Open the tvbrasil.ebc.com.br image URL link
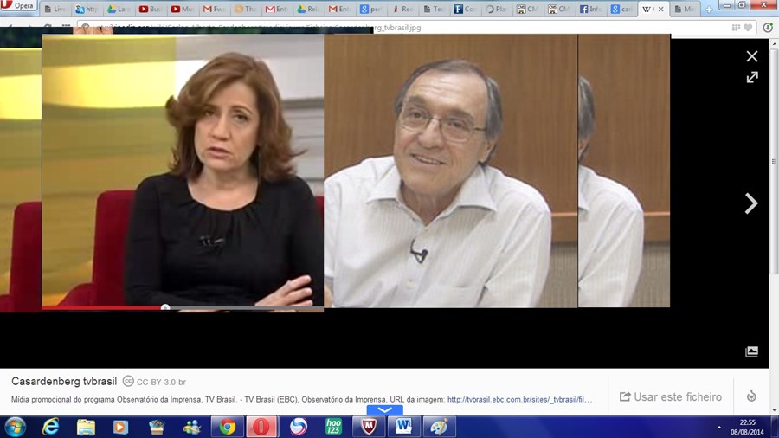Image resolution: width=779 pixels, height=438 pixels. [x=519, y=400]
